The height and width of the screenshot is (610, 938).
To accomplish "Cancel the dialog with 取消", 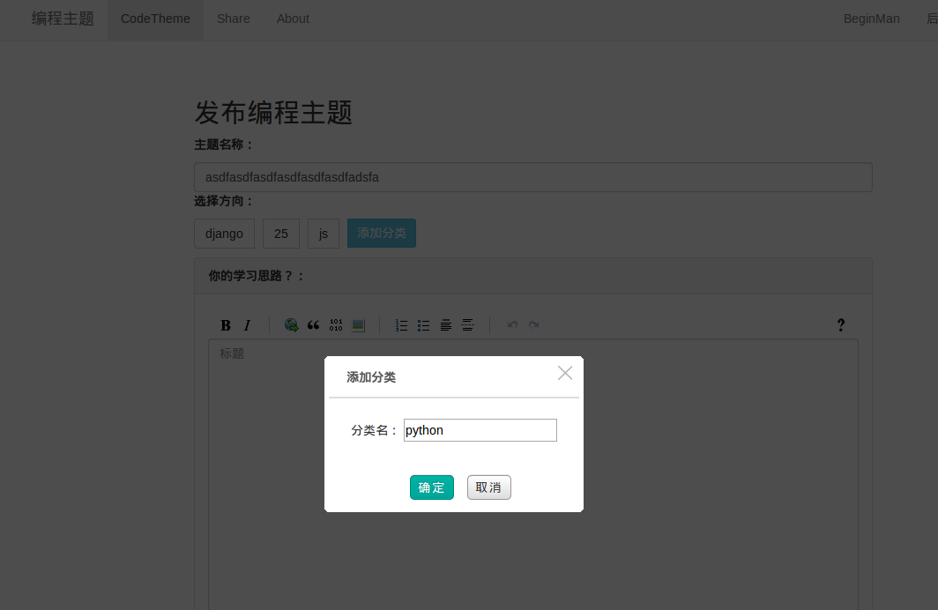I will pyautogui.click(x=488, y=487).
